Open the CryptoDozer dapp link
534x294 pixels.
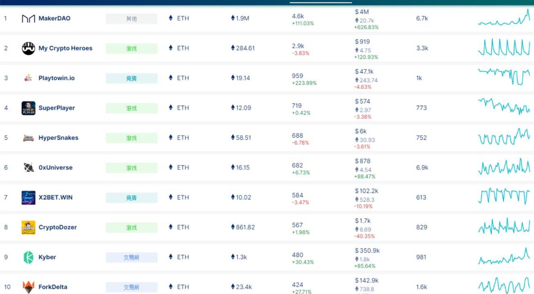58,227
